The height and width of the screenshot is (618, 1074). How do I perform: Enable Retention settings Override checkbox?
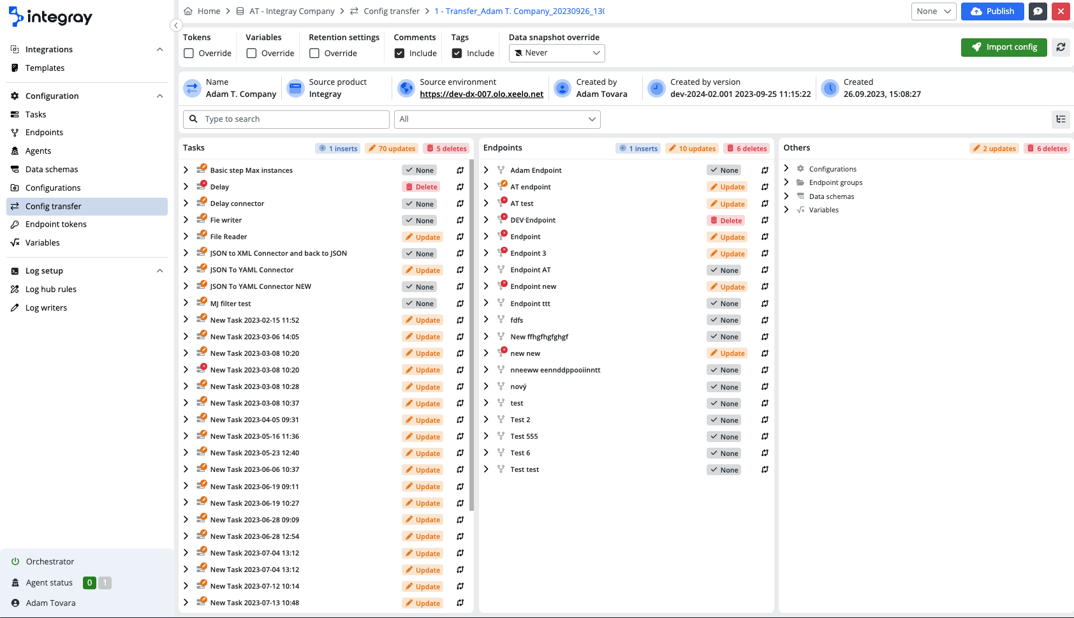pyautogui.click(x=314, y=54)
